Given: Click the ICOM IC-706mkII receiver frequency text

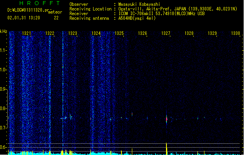Looking at the screenshot, I should point(161,14).
